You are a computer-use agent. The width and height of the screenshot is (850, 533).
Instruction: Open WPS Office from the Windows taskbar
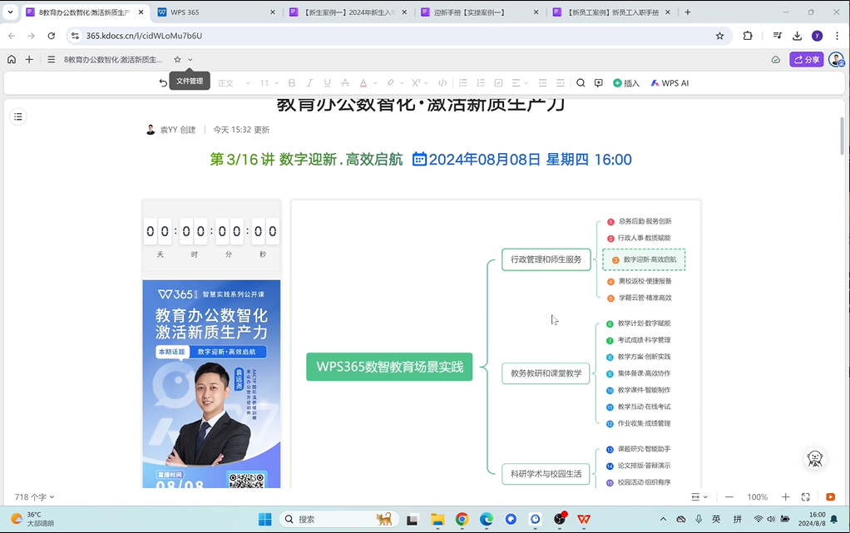[585, 520]
